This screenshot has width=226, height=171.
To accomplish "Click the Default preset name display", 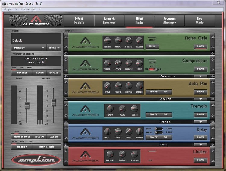I will pyautogui.click(x=36, y=39).
